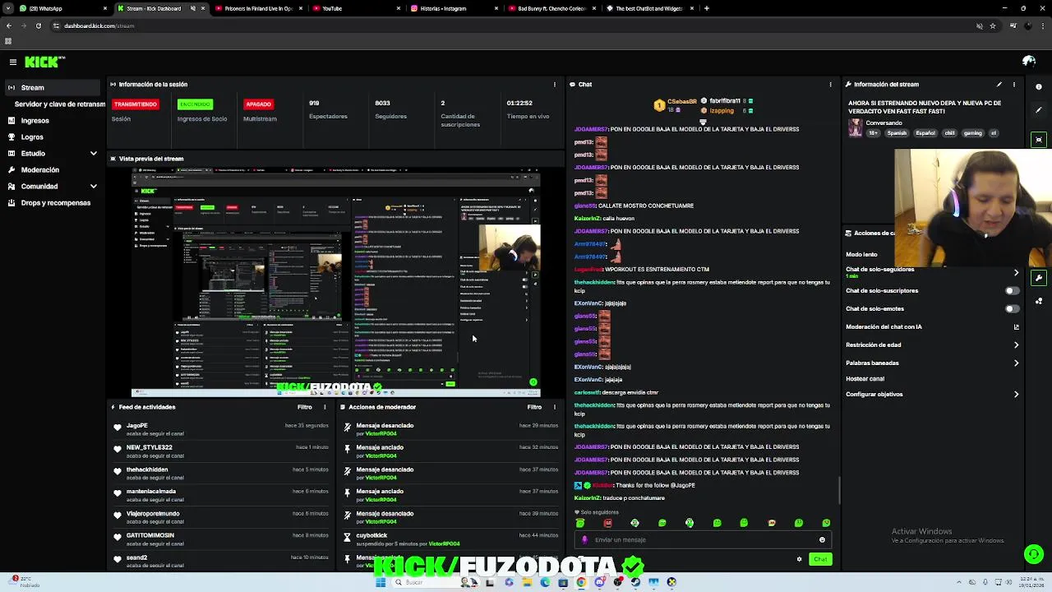The height and width of the screenshot is (592, 1052).
Task: Open Información del stream three-dot menu
Action: coord(1013,84)
